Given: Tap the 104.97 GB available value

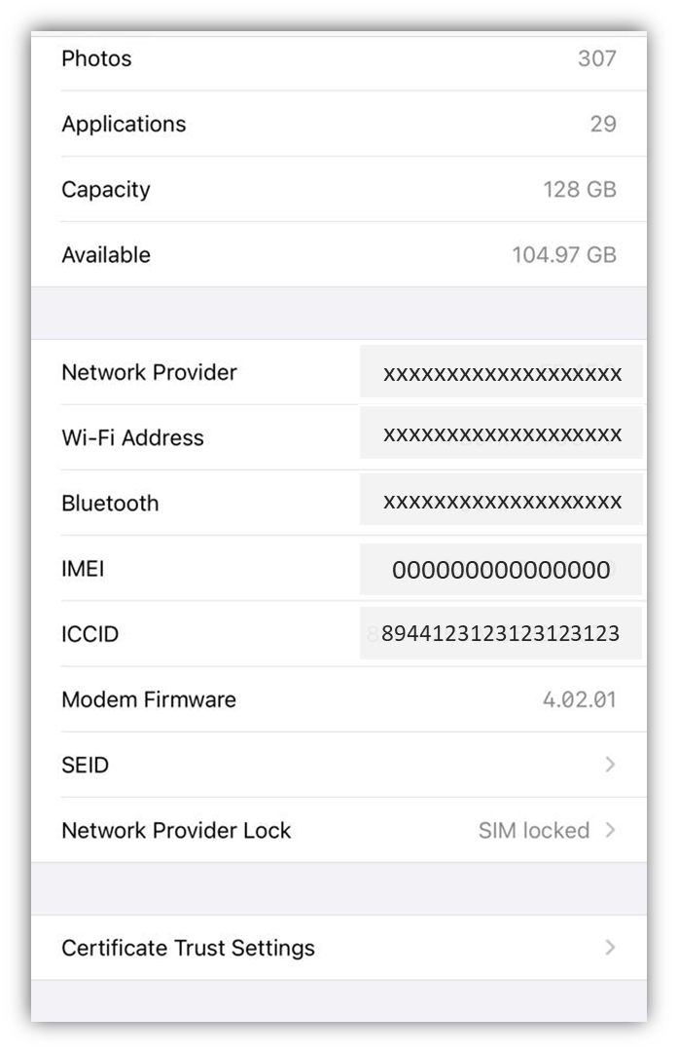Looking at the screenshot, I should click(x=563, y=254).
